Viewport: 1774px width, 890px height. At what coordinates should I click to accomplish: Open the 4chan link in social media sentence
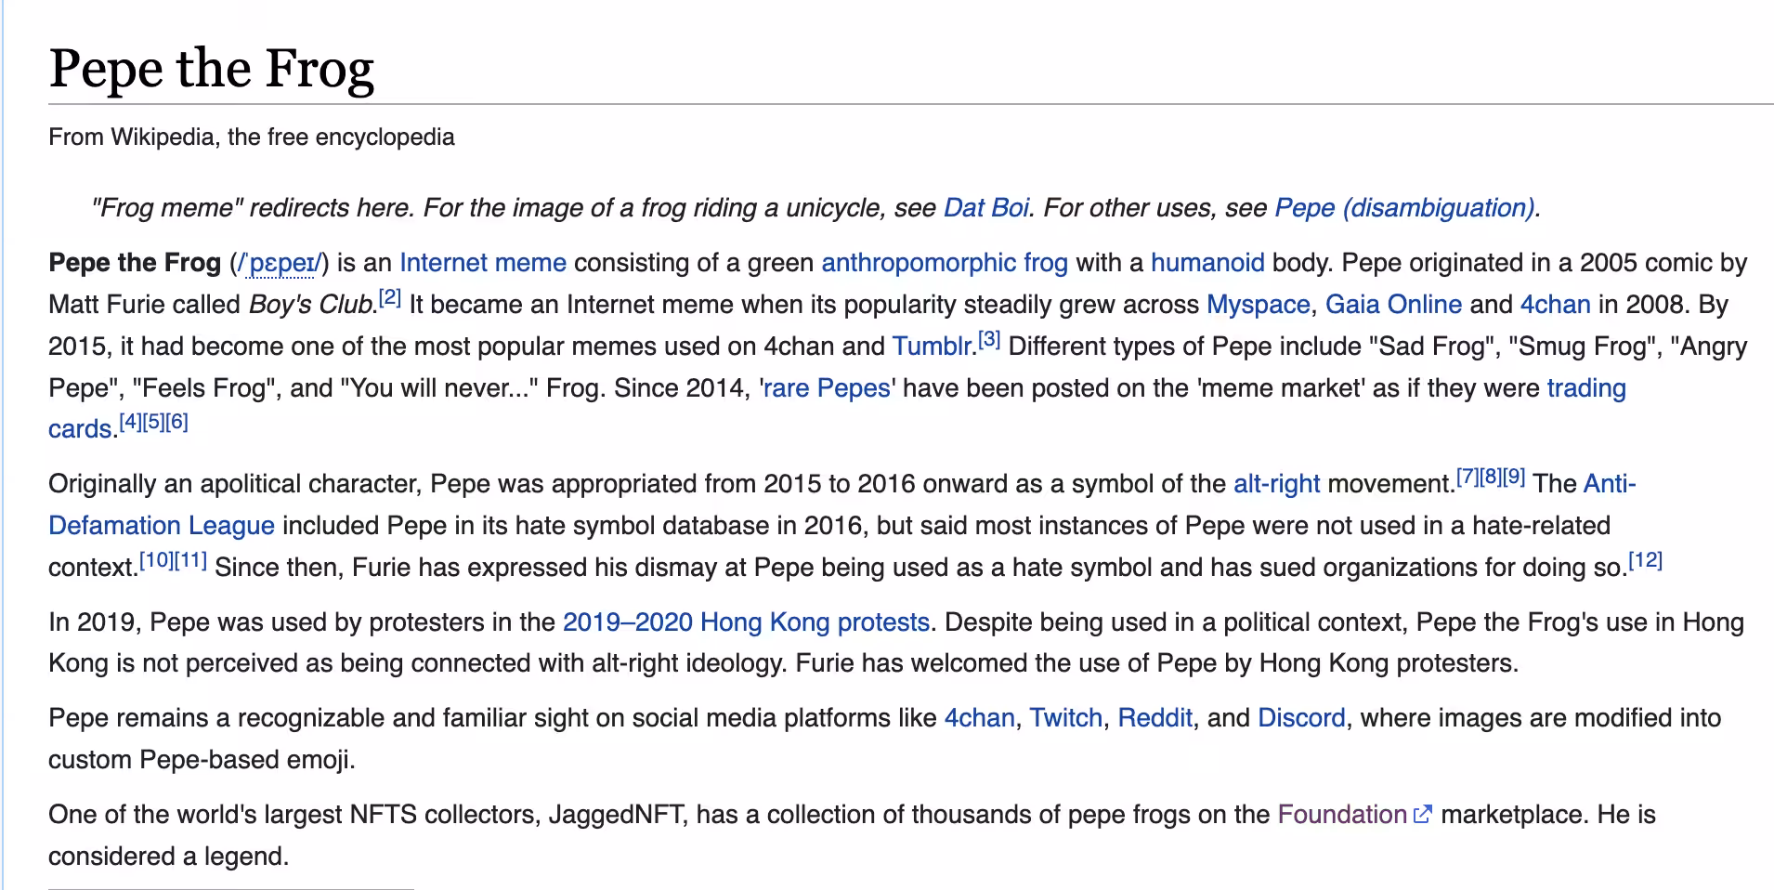(979, 718)
